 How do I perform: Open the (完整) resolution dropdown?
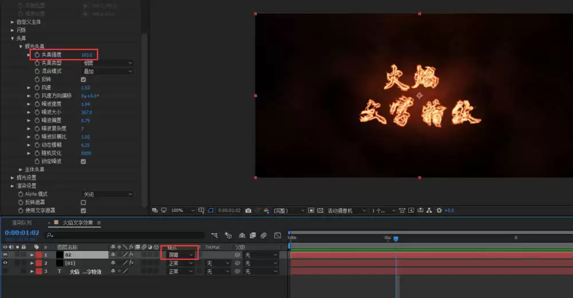pos(289,210)
